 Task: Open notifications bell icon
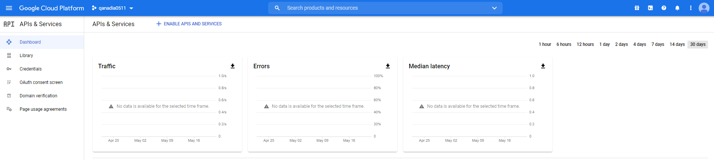[x=677, y=8]
